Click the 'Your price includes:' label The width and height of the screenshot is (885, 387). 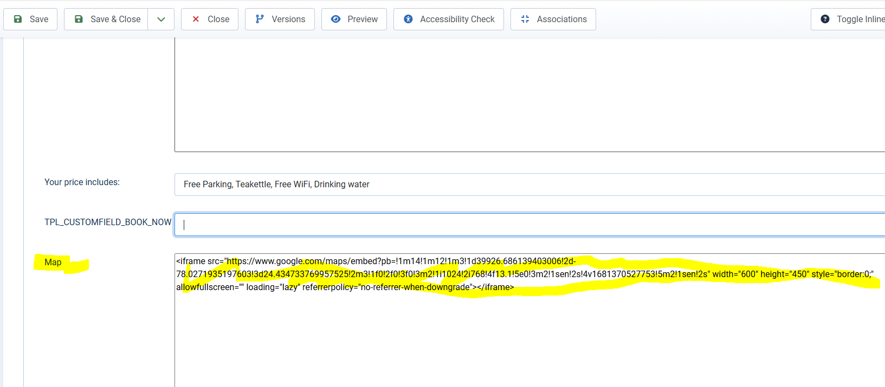(82, 182)
